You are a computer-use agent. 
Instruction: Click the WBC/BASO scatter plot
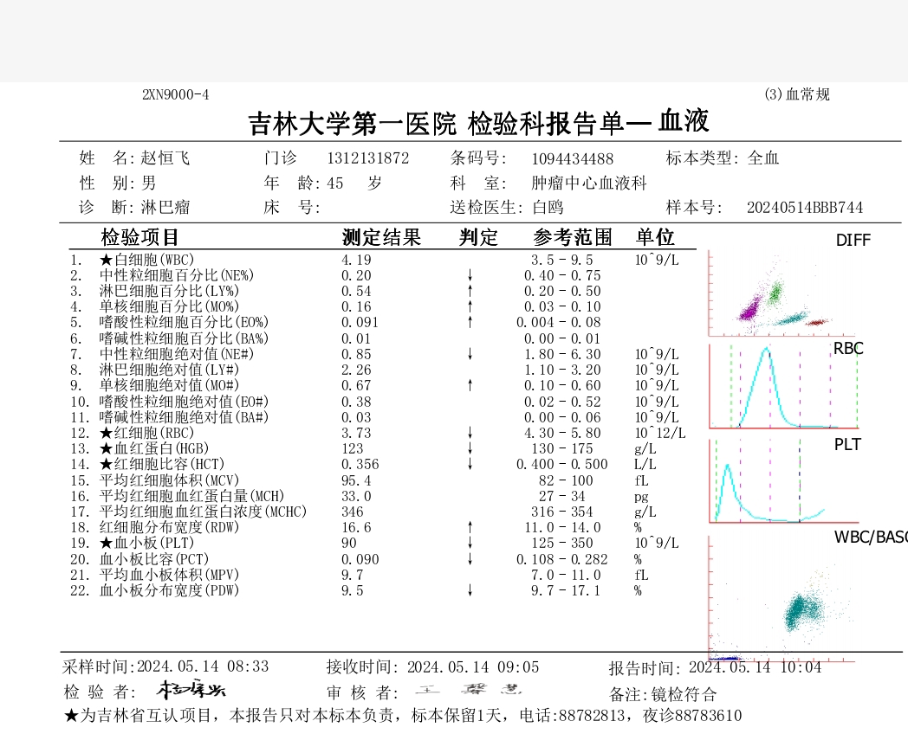pos(782,598)
